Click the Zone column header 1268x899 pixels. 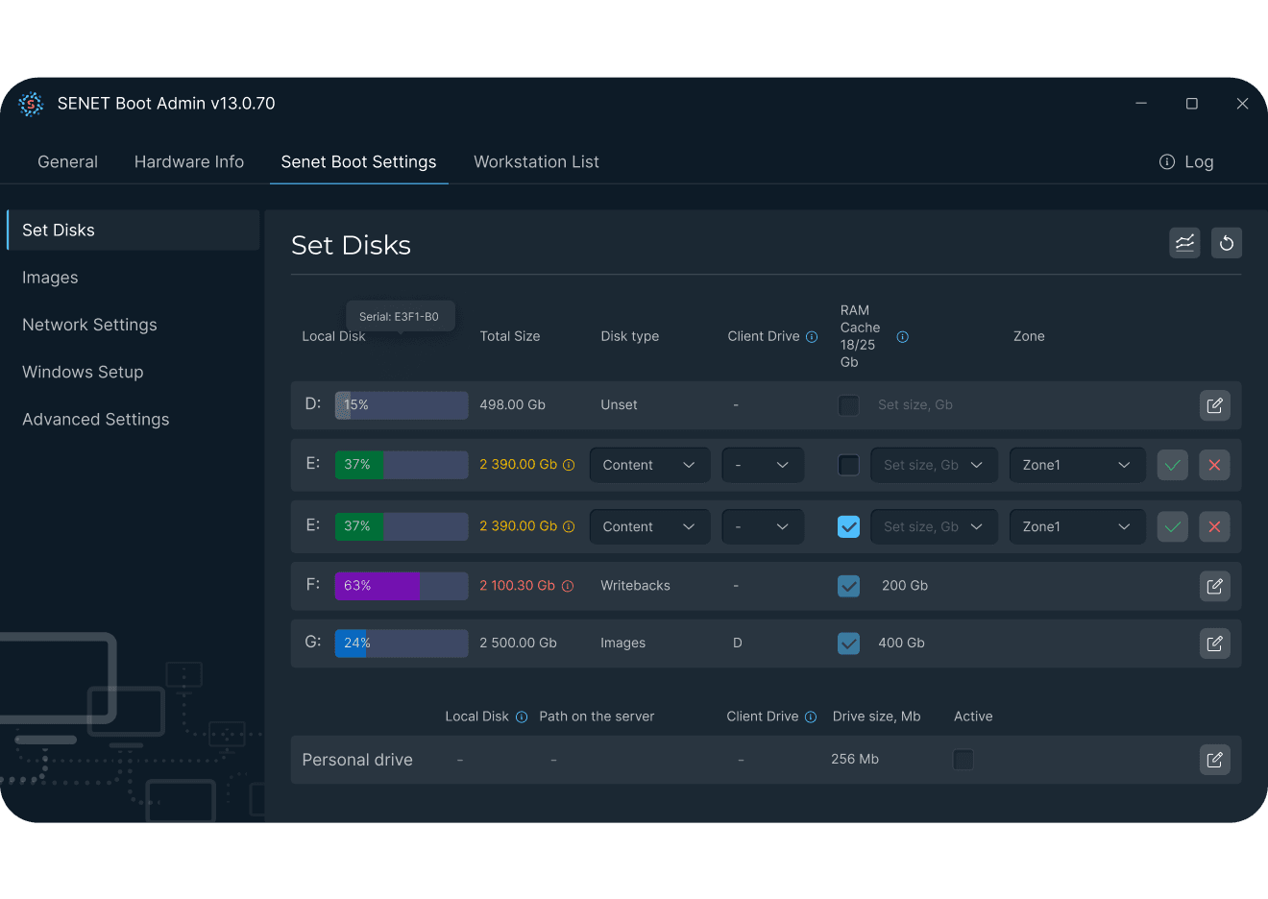pos(1029,337)
